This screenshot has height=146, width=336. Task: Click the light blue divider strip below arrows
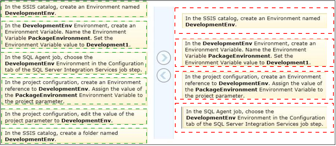(164, 111)
